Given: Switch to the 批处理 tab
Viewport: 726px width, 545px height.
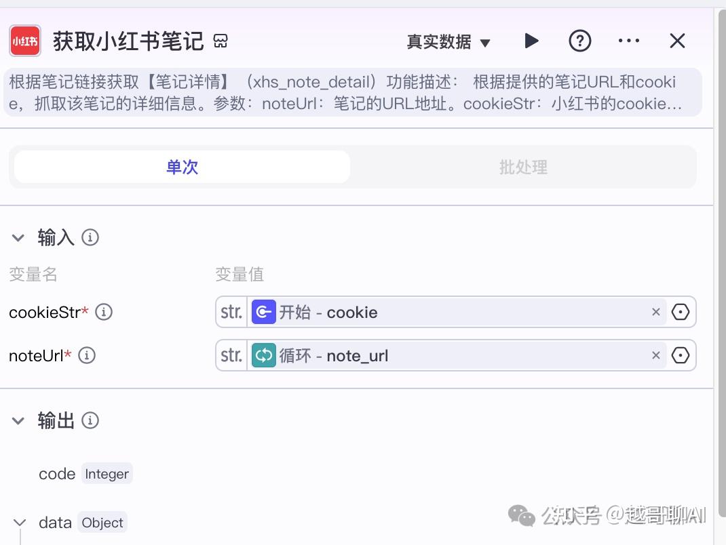Looking at the screenshot, I should pos(523,167).
